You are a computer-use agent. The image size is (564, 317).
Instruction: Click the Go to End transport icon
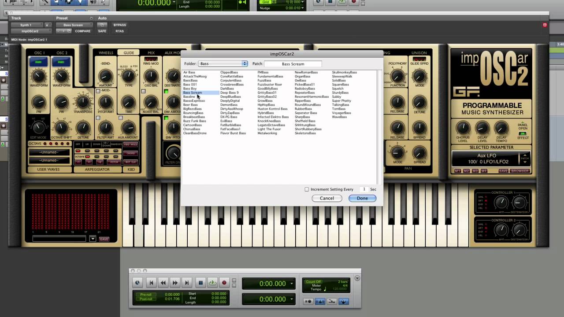click(187, 283)
